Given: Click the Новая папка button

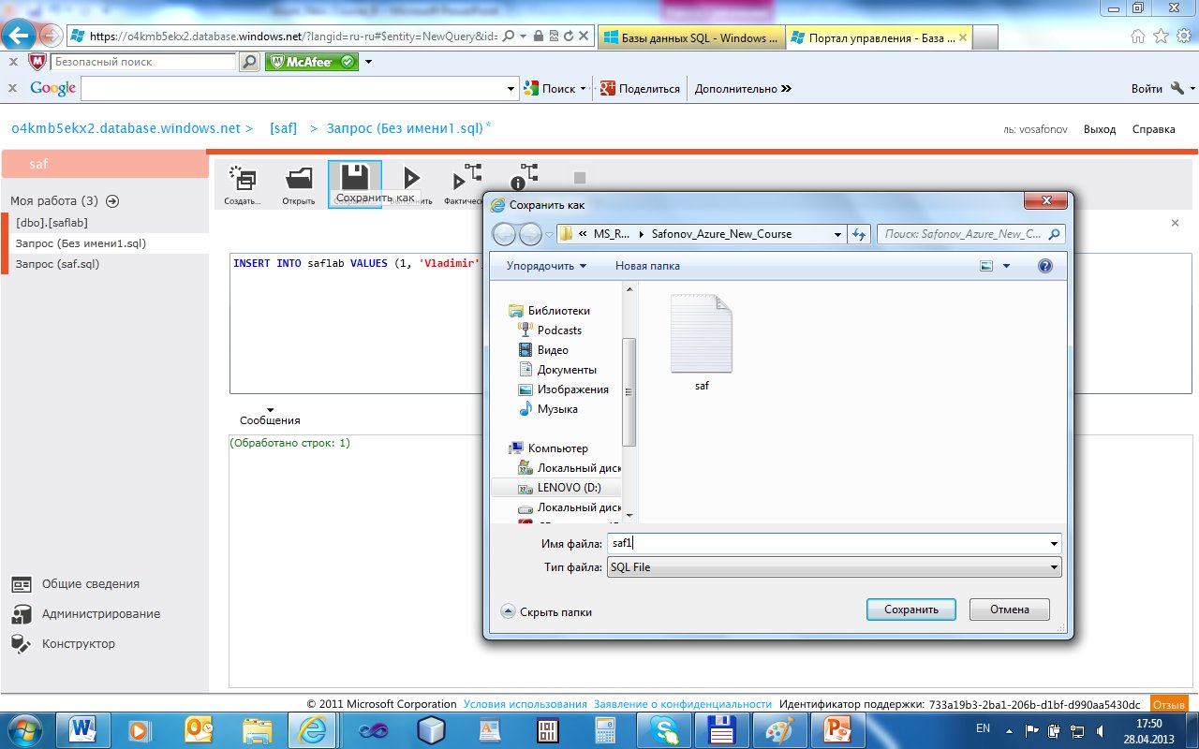Looking at the screenshot, I should 647,266.
